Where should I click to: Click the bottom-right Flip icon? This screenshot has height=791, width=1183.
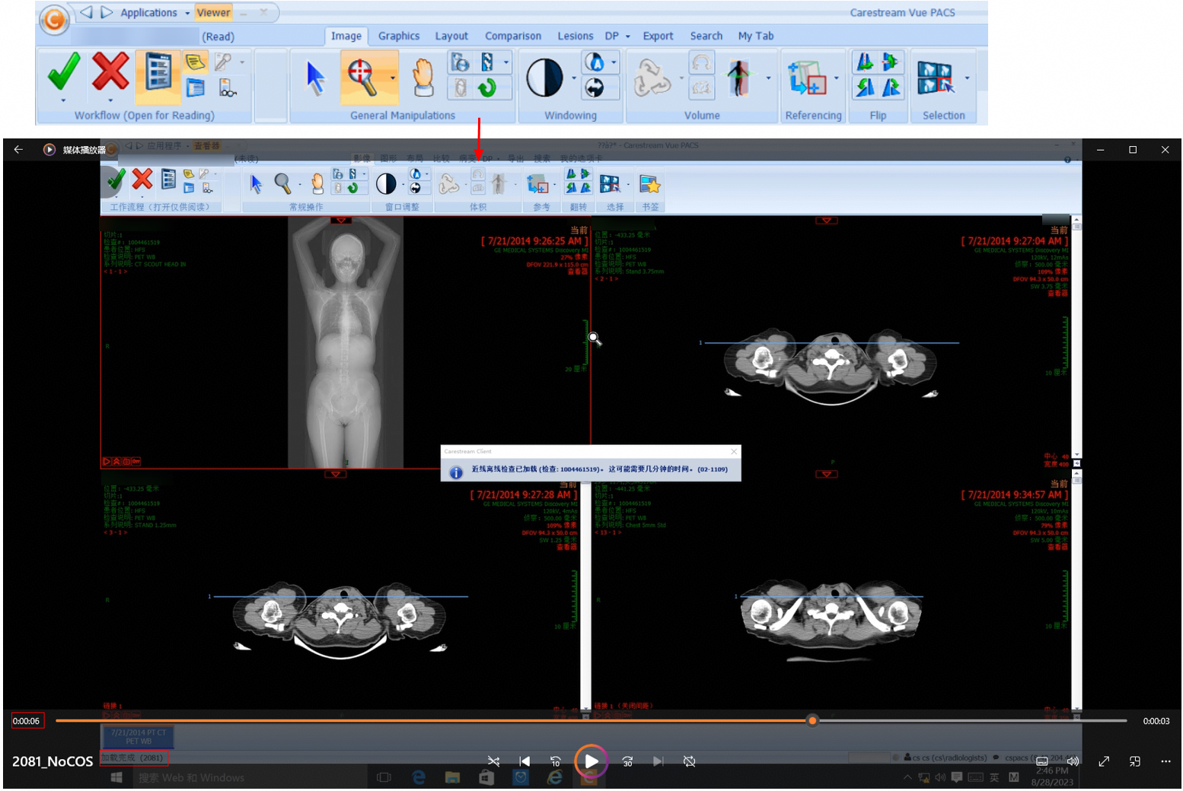[x=891, y=88]
